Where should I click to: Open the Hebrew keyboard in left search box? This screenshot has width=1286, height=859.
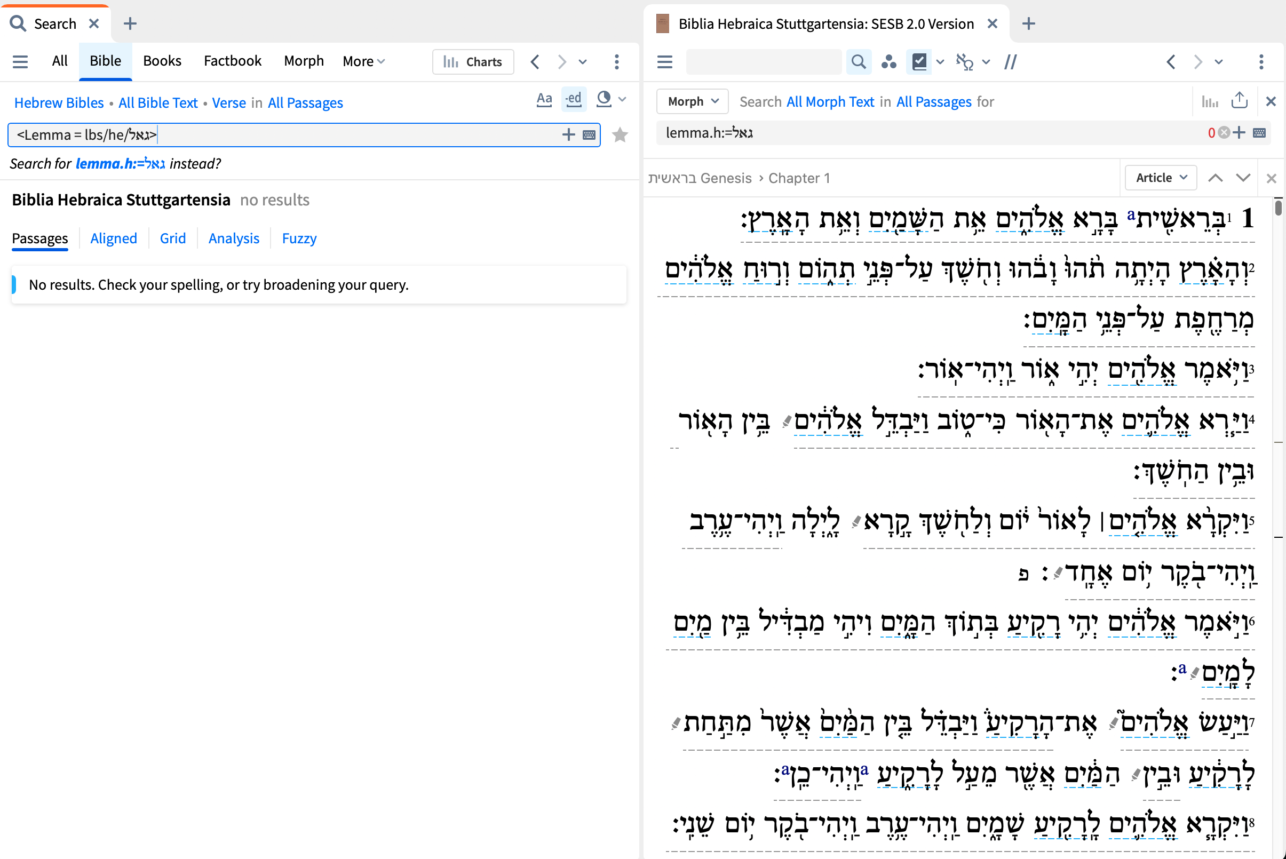589,135
